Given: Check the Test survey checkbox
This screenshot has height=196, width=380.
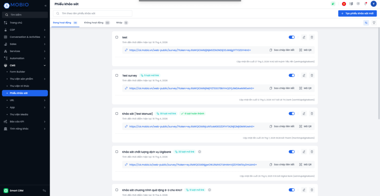Looking at the screenshot, I should pyautogui.click(x=117, y=75).
